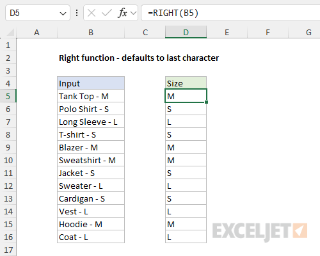This screenshot has width=320, height=256.
Task: Select cell 'Sweatshirt - M'
Action: coord(91,160)
